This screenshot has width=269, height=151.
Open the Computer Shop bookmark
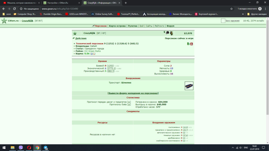pyautogui.click(x=25, y=14)
